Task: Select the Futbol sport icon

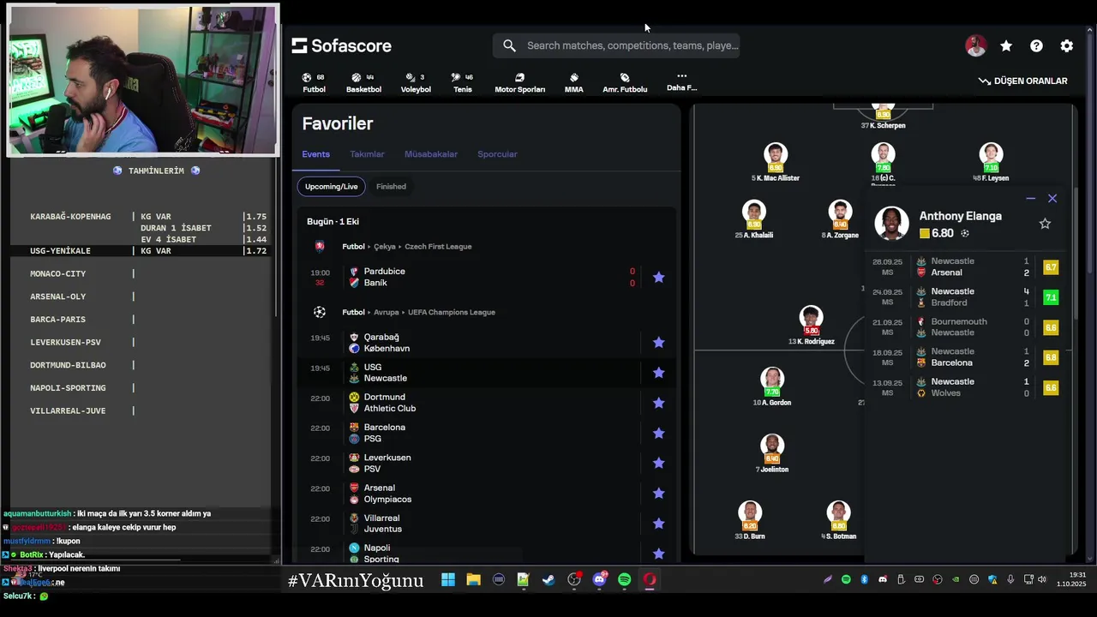Action: [314, 82]
